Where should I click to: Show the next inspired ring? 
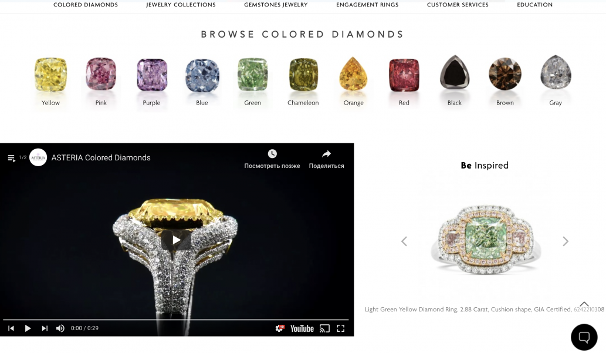click(x=566, y=241)
